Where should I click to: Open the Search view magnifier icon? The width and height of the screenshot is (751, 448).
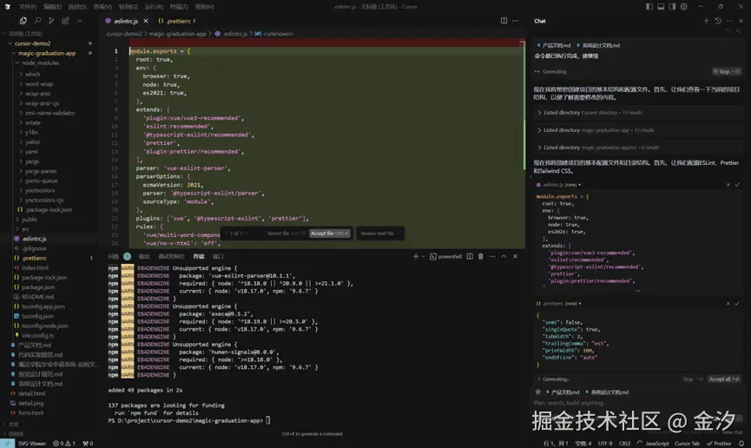point(37,21)
